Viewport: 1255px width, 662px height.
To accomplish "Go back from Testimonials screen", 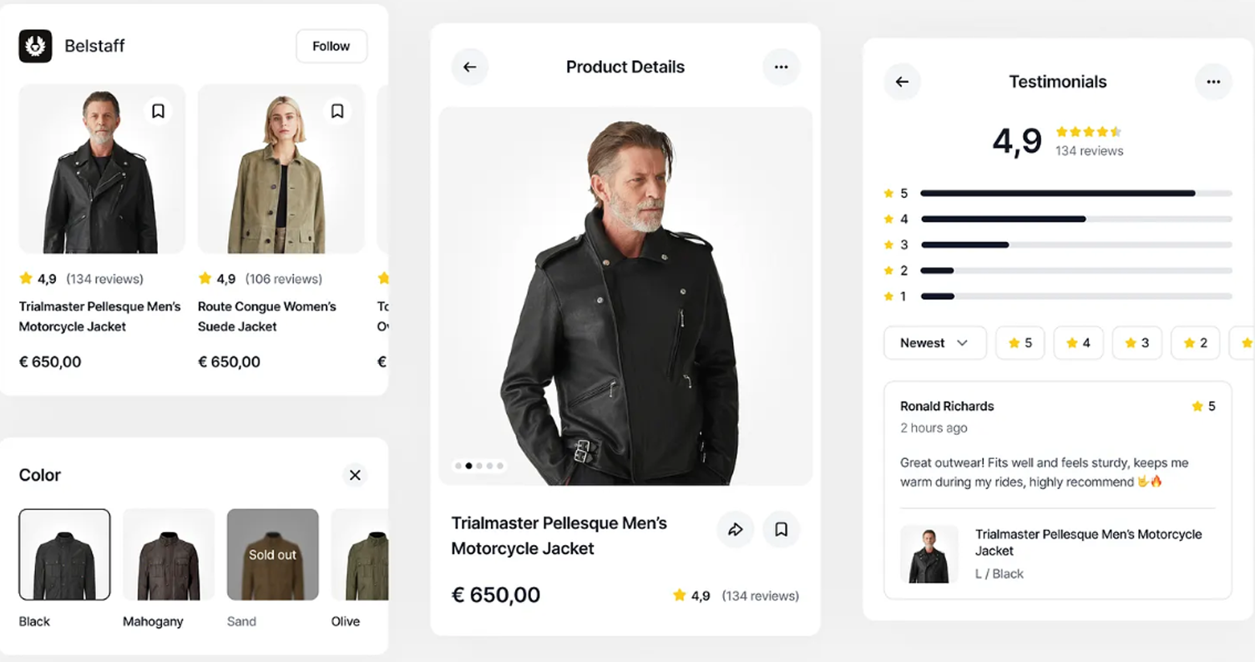I will pyautogui.click(x=902, y=82).
